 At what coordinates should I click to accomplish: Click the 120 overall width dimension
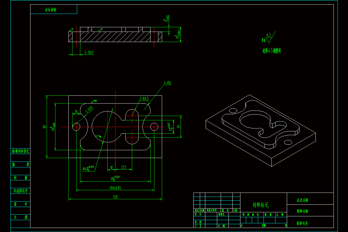115,197
